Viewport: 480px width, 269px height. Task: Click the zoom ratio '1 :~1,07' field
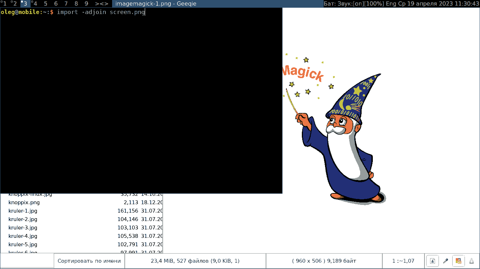point(403,261)
